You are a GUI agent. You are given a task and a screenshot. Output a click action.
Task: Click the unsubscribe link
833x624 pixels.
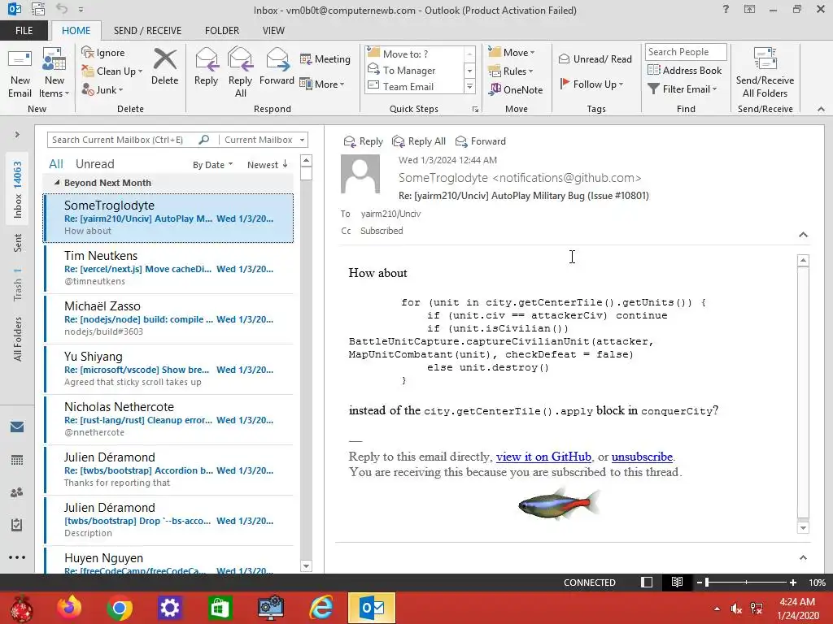tap(642, 457)
